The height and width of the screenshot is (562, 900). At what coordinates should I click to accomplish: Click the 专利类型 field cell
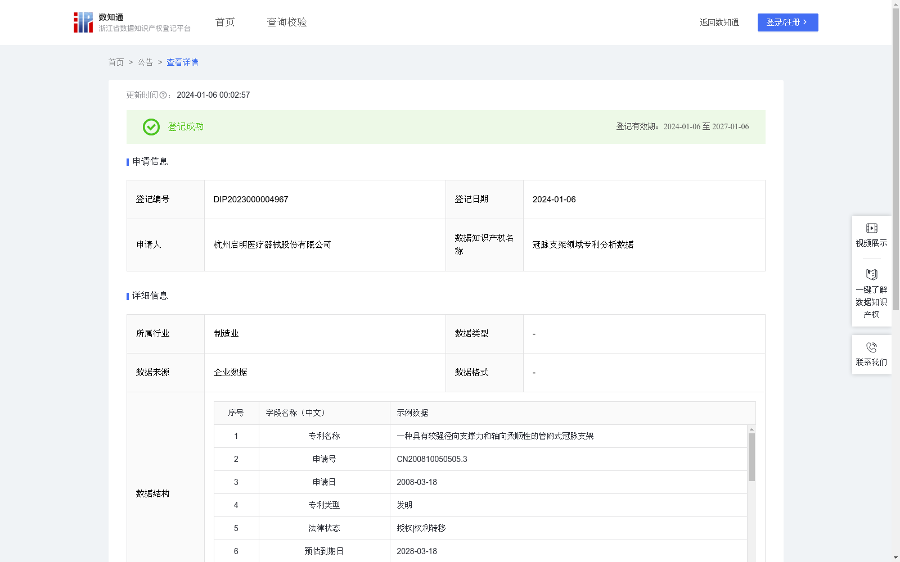[x=324, y=505]
